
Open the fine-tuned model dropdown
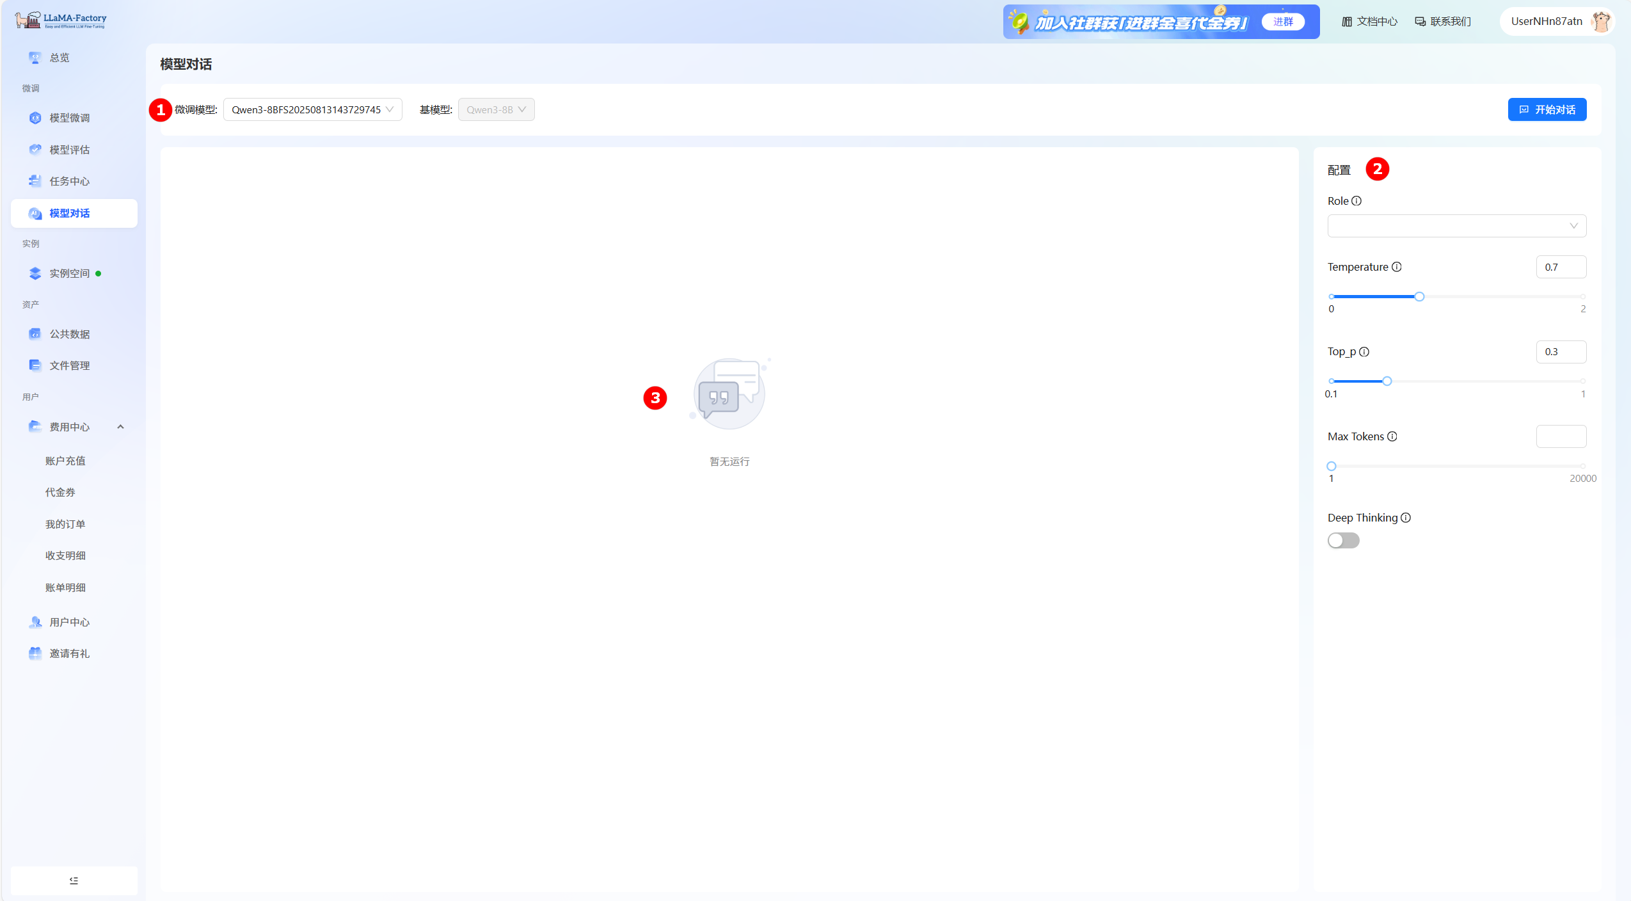coord(312,109)
